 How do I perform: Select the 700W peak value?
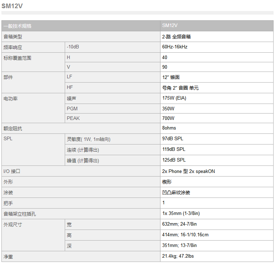point(168,118)
